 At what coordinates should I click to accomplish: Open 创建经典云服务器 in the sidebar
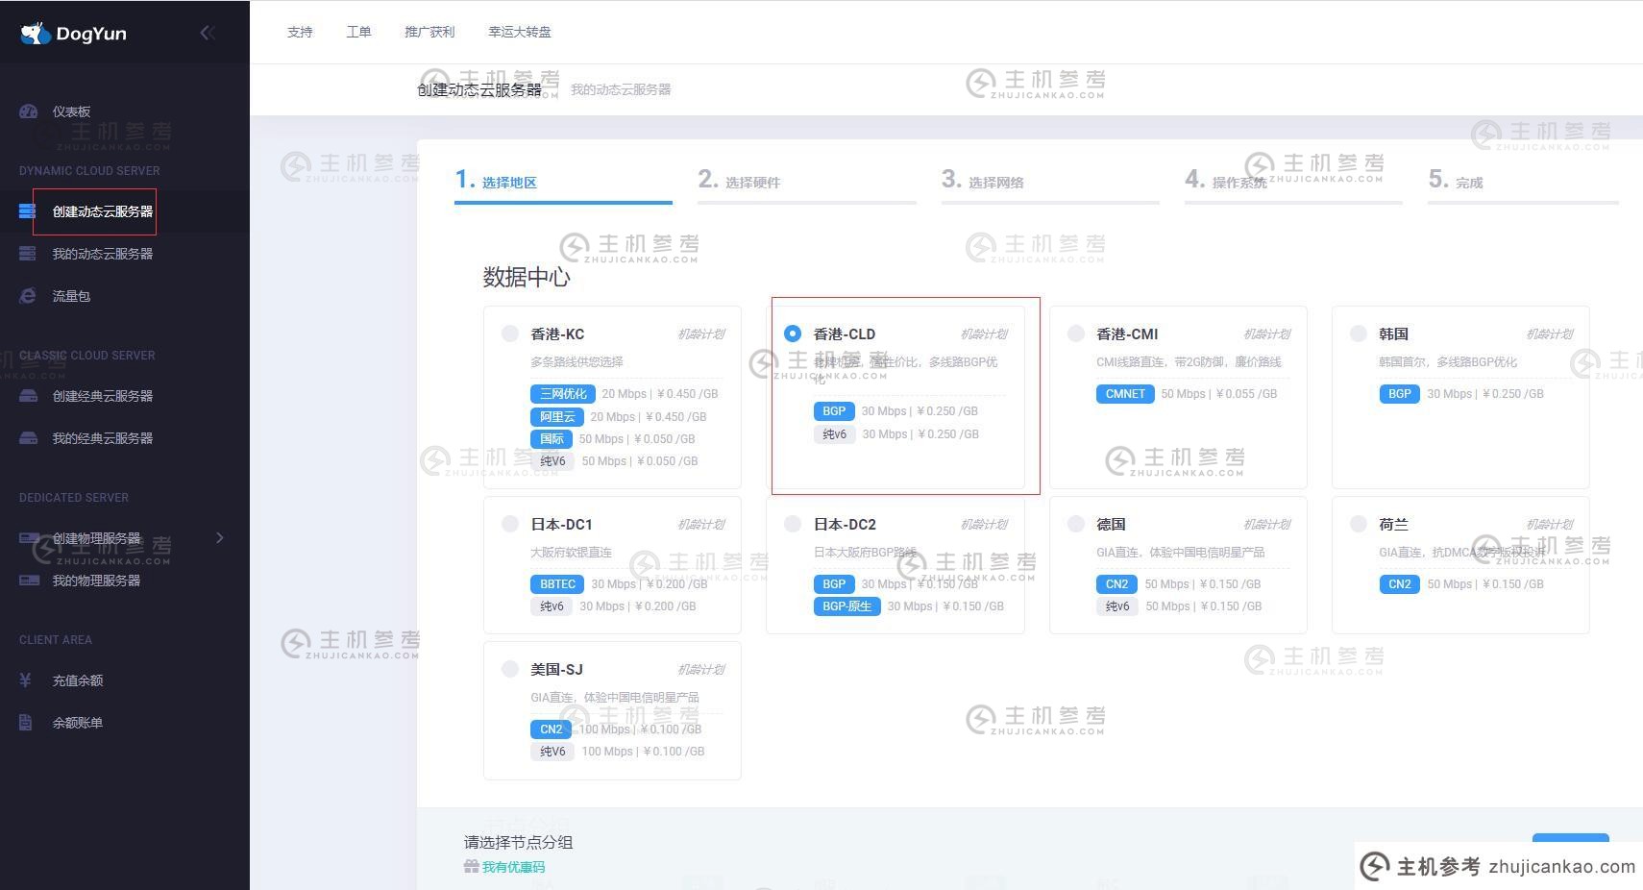coord(103,396)
